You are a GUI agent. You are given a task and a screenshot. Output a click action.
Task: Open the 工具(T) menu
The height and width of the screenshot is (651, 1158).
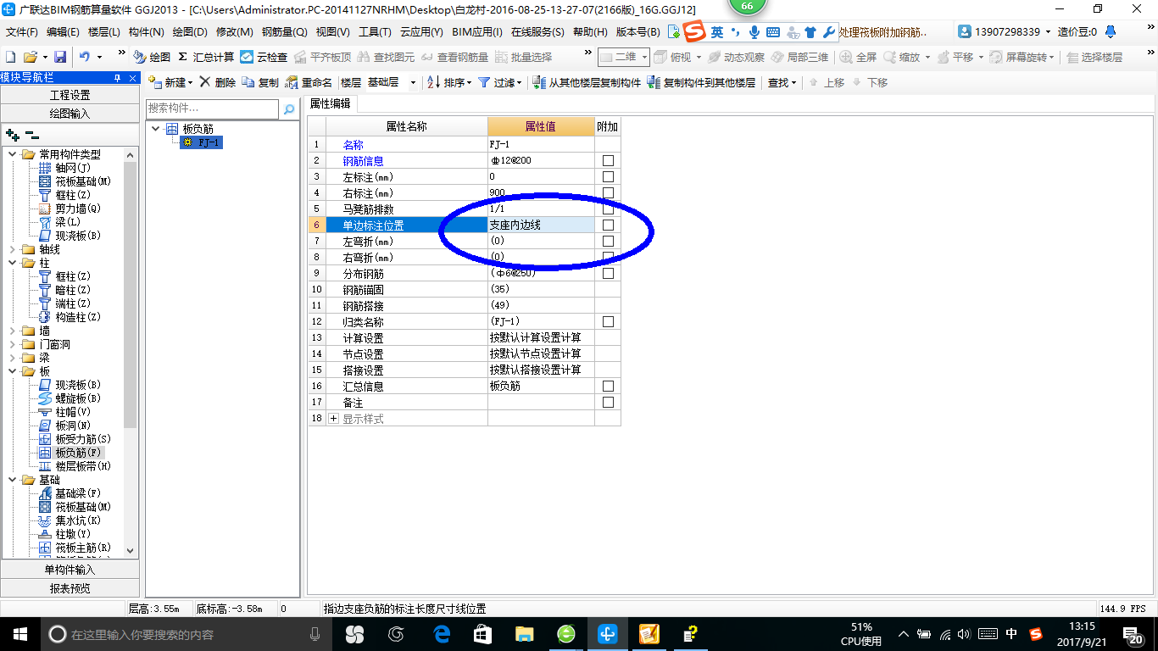(x=375, y=32)
